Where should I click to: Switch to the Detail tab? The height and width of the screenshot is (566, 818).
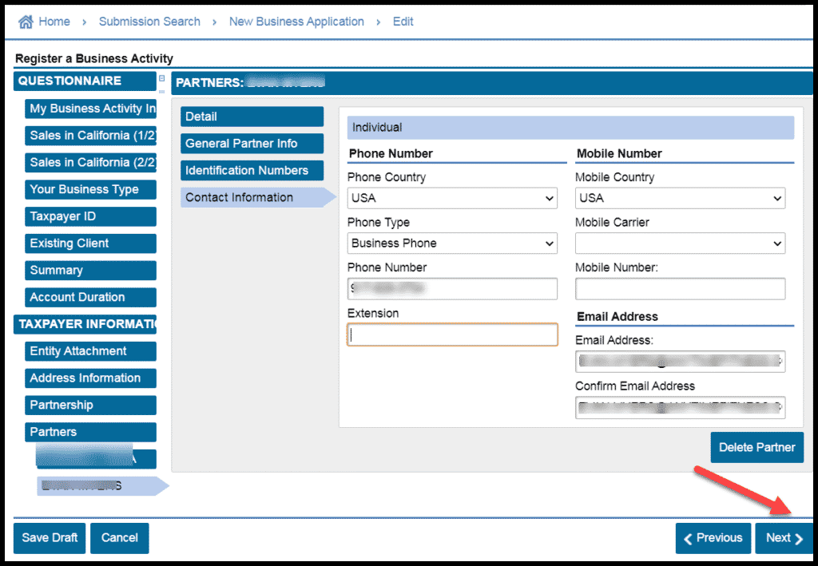[x=252, y=117]
